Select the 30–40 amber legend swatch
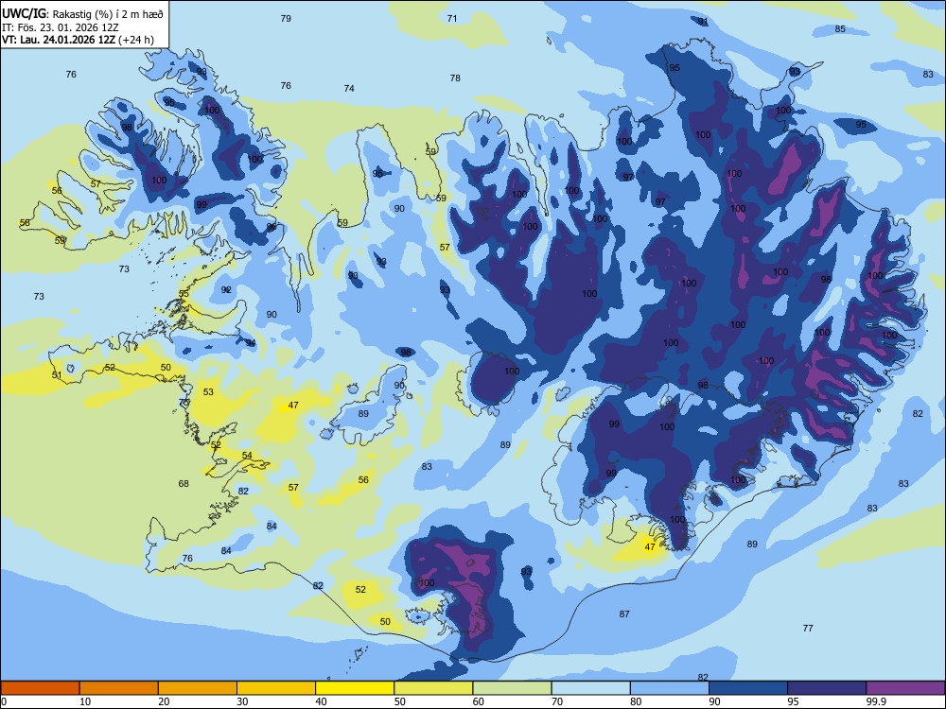 point(276,688)
